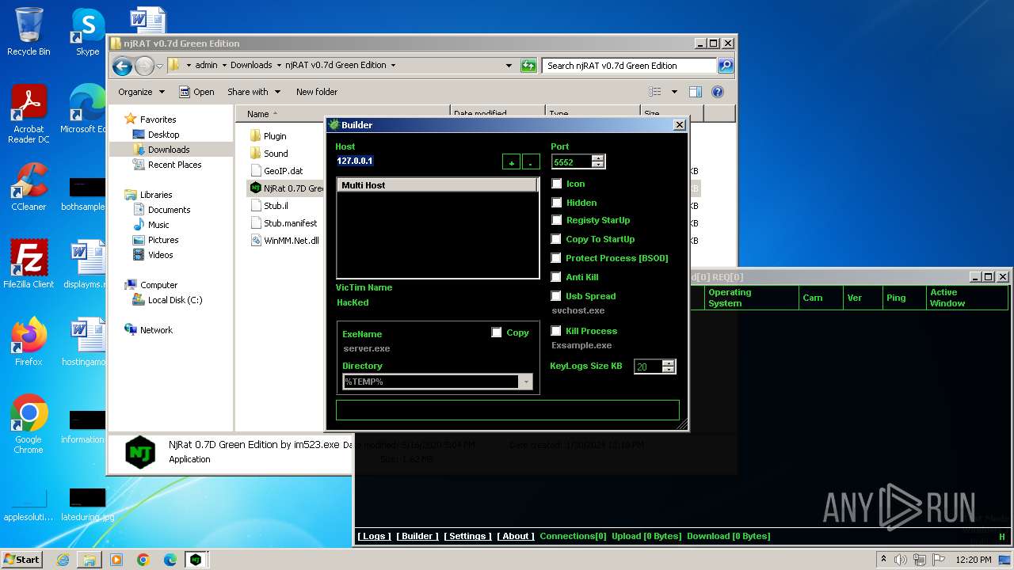Viewport: 1014px width, 570px height.
Task: Decrease the Port value with down arrow
Action: [x=598, y=165]
